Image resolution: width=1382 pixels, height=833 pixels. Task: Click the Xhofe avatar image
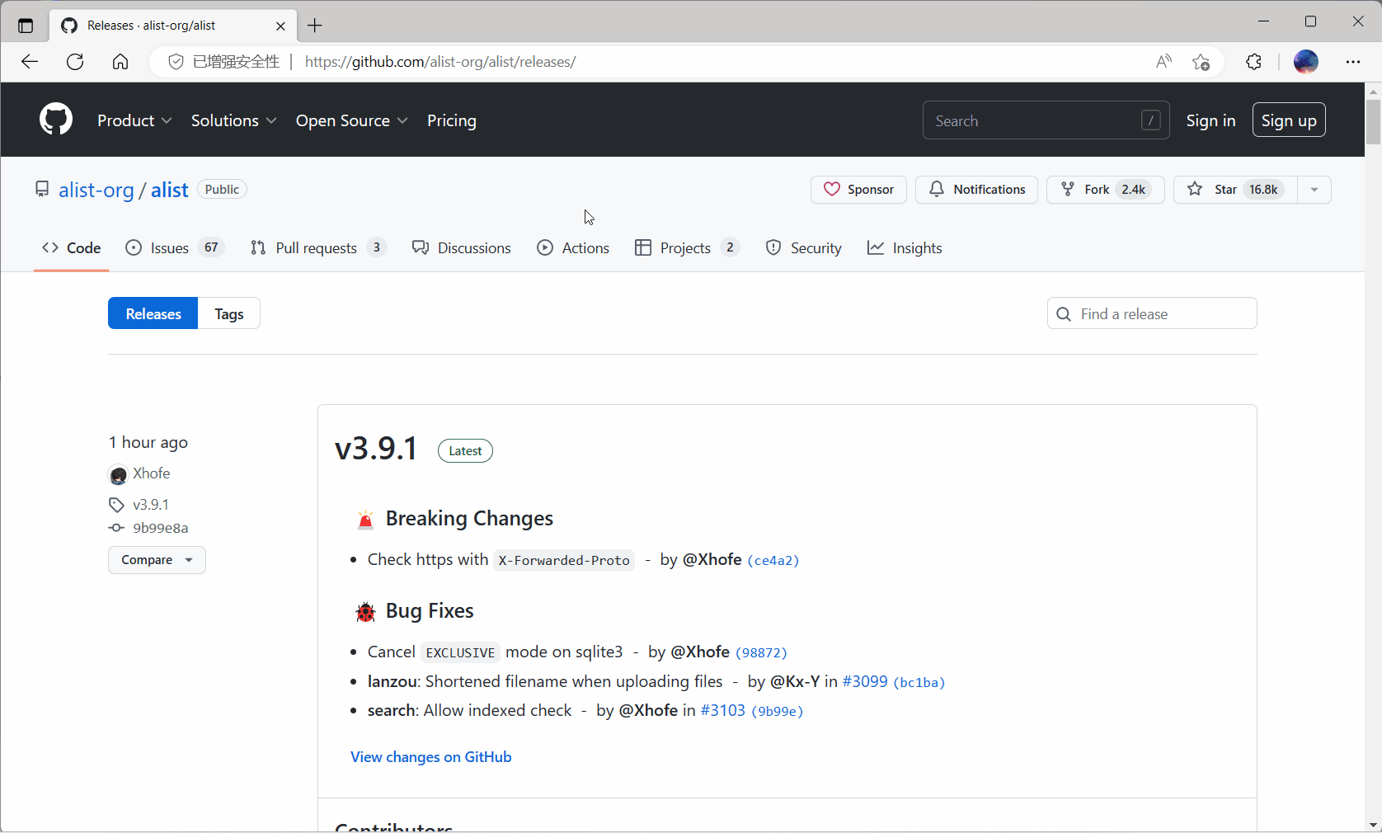tap(118, 475)
